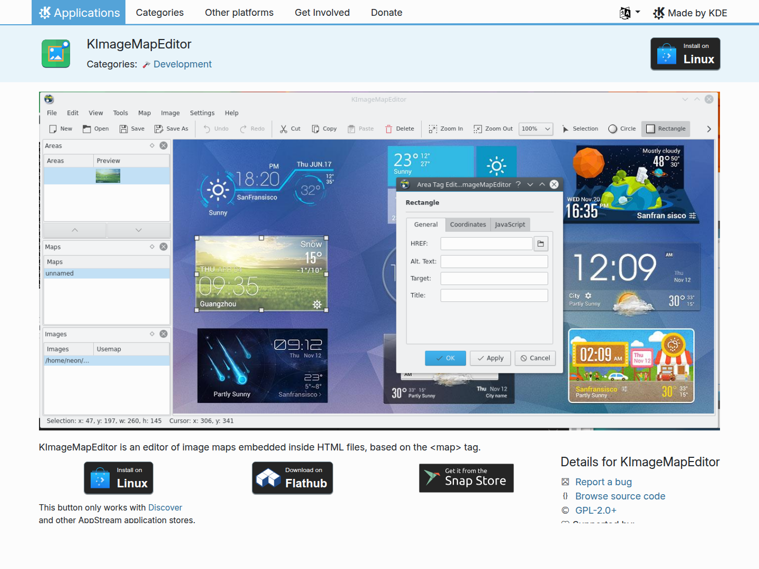Click the Open file toolbar icon
Image resolution: width=759 pixels, height=569 pixels.
click(x=87, y=129)
